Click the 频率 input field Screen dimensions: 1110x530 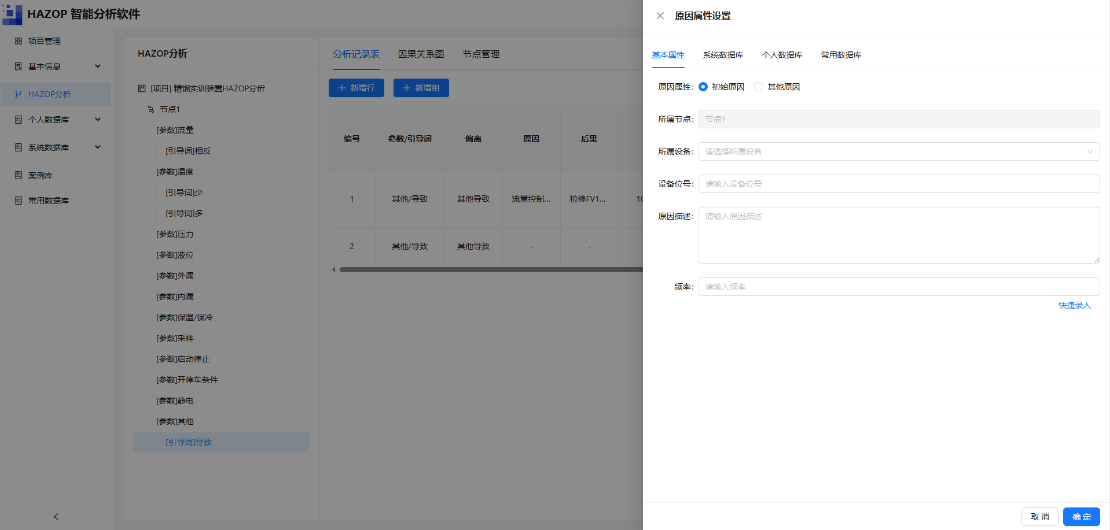[899, 287]
